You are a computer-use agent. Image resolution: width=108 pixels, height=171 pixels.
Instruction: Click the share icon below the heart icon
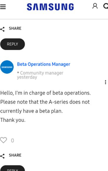(x=2, y=156)
